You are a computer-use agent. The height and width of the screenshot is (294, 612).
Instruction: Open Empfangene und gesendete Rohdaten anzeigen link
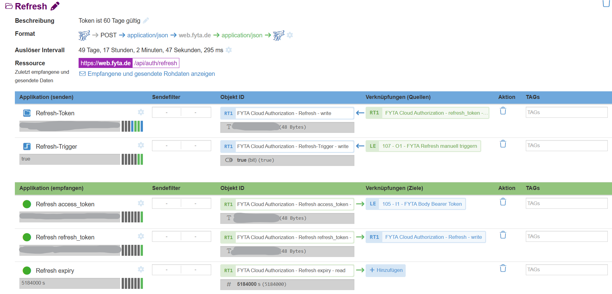click(151, 74)
